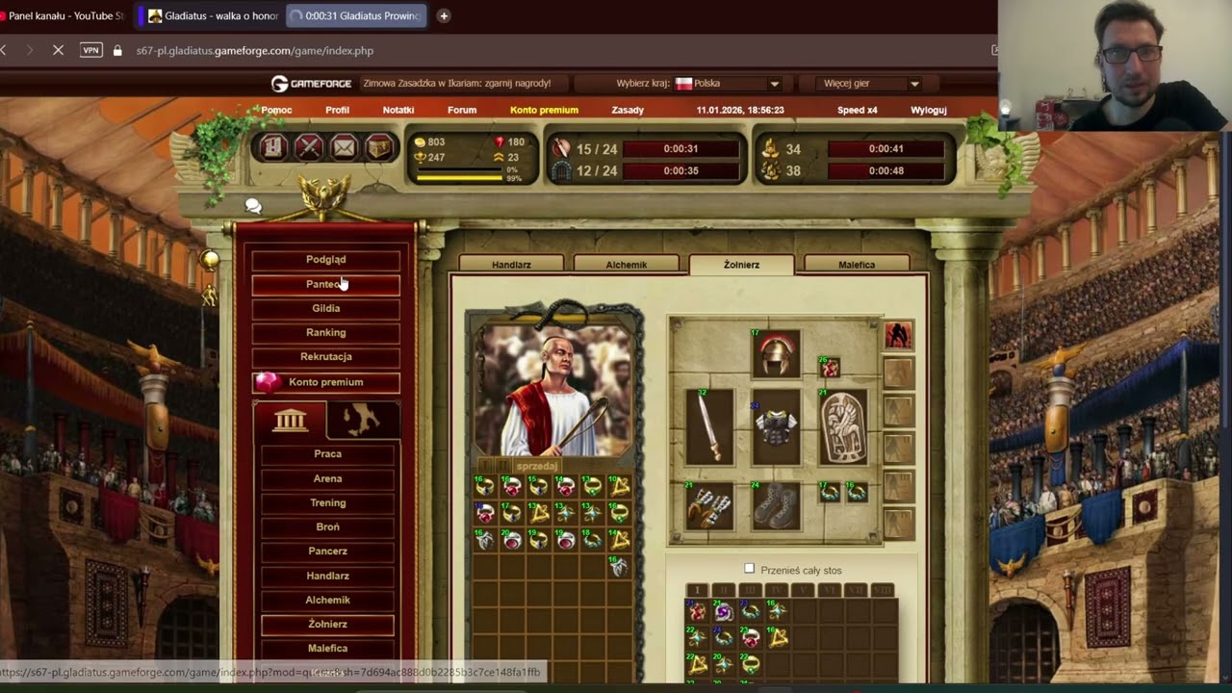Go to Arena in the side menu
1232x693 pixels.
point(327,478)
